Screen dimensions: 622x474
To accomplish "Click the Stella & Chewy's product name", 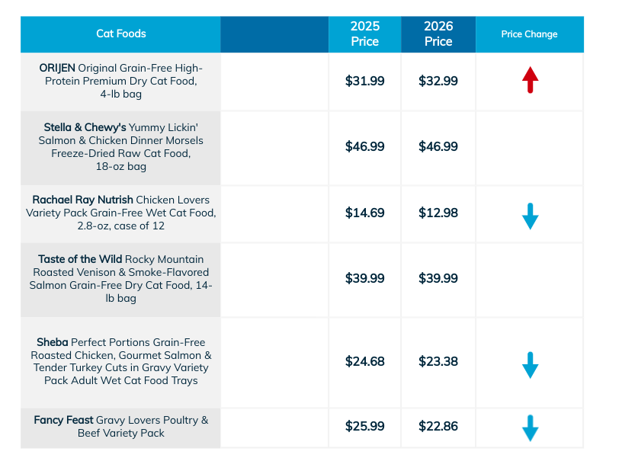I will click(120, 146).
